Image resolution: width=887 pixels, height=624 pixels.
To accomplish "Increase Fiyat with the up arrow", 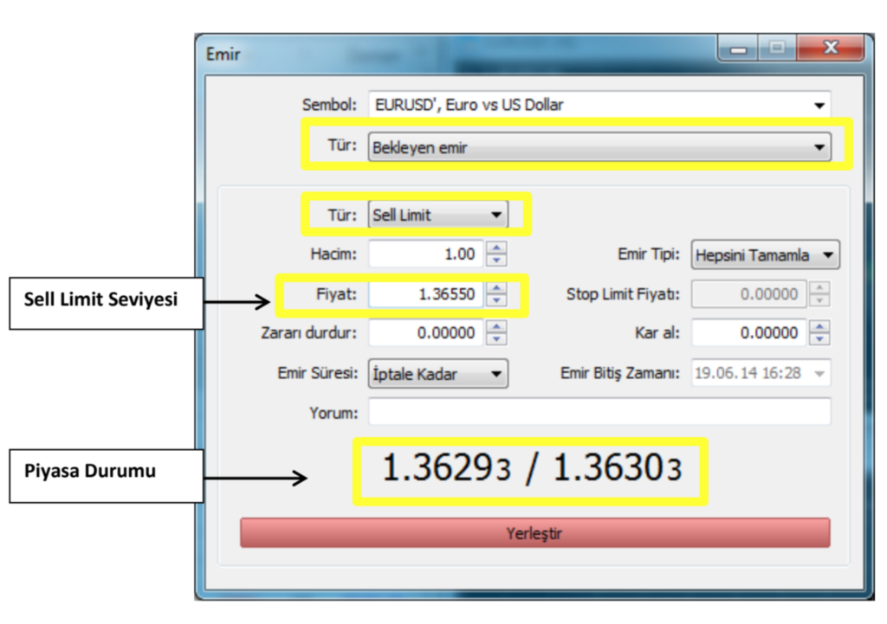I will (496, 287).
